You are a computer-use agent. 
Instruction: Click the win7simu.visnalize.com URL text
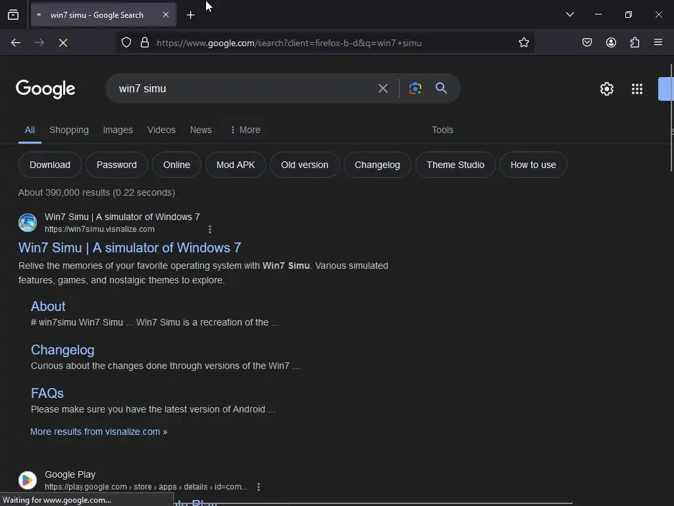tap(99, 229)
